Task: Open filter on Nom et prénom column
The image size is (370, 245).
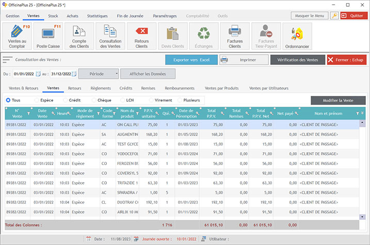Action: tap(357, 113)
